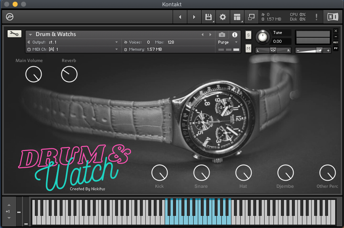The height and width of the screenshot is (228, 344).
Task: Open the MIDI Ch [A] 1 dropdown
Action: (74, 49)
